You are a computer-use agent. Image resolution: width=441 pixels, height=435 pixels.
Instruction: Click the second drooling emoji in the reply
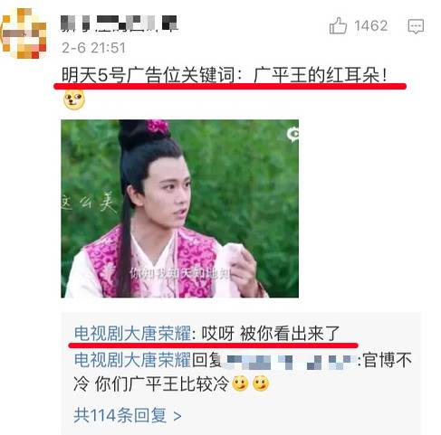[x=261, y=383]
